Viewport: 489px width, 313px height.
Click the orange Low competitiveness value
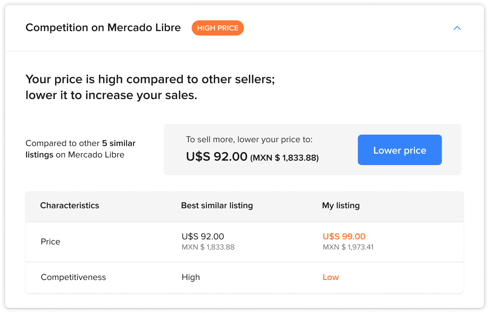(331, 277)
